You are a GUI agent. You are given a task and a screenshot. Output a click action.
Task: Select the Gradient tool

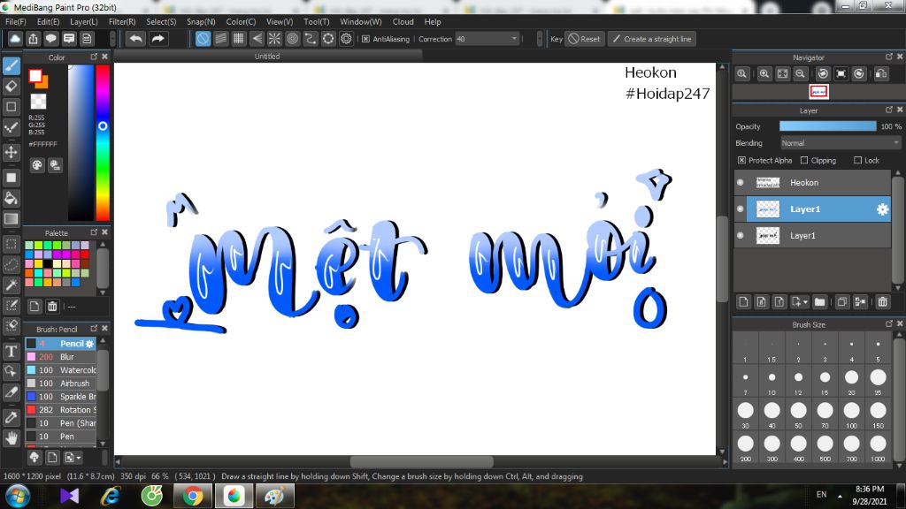(x=11, y=219)
